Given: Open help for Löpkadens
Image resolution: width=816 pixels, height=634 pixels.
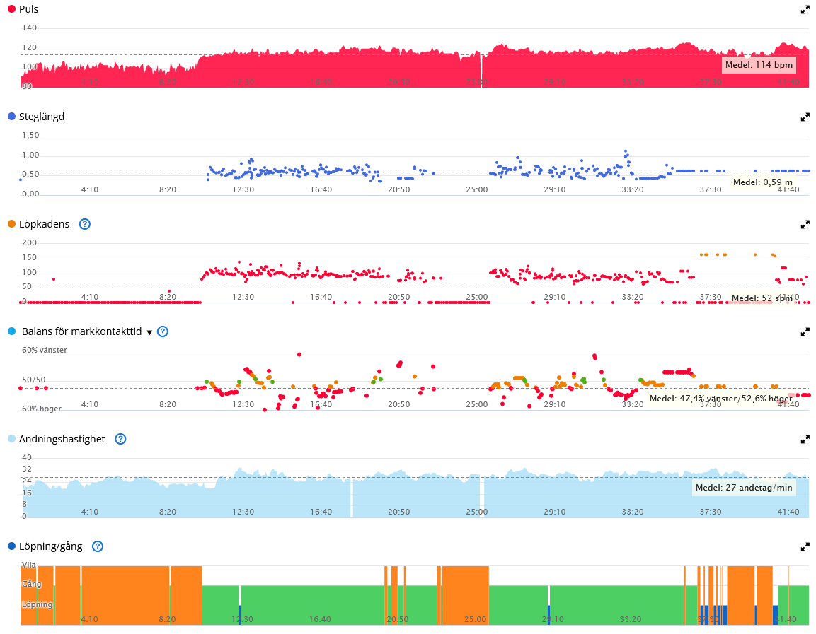Looking at the screenshot, I should point(85,224).
